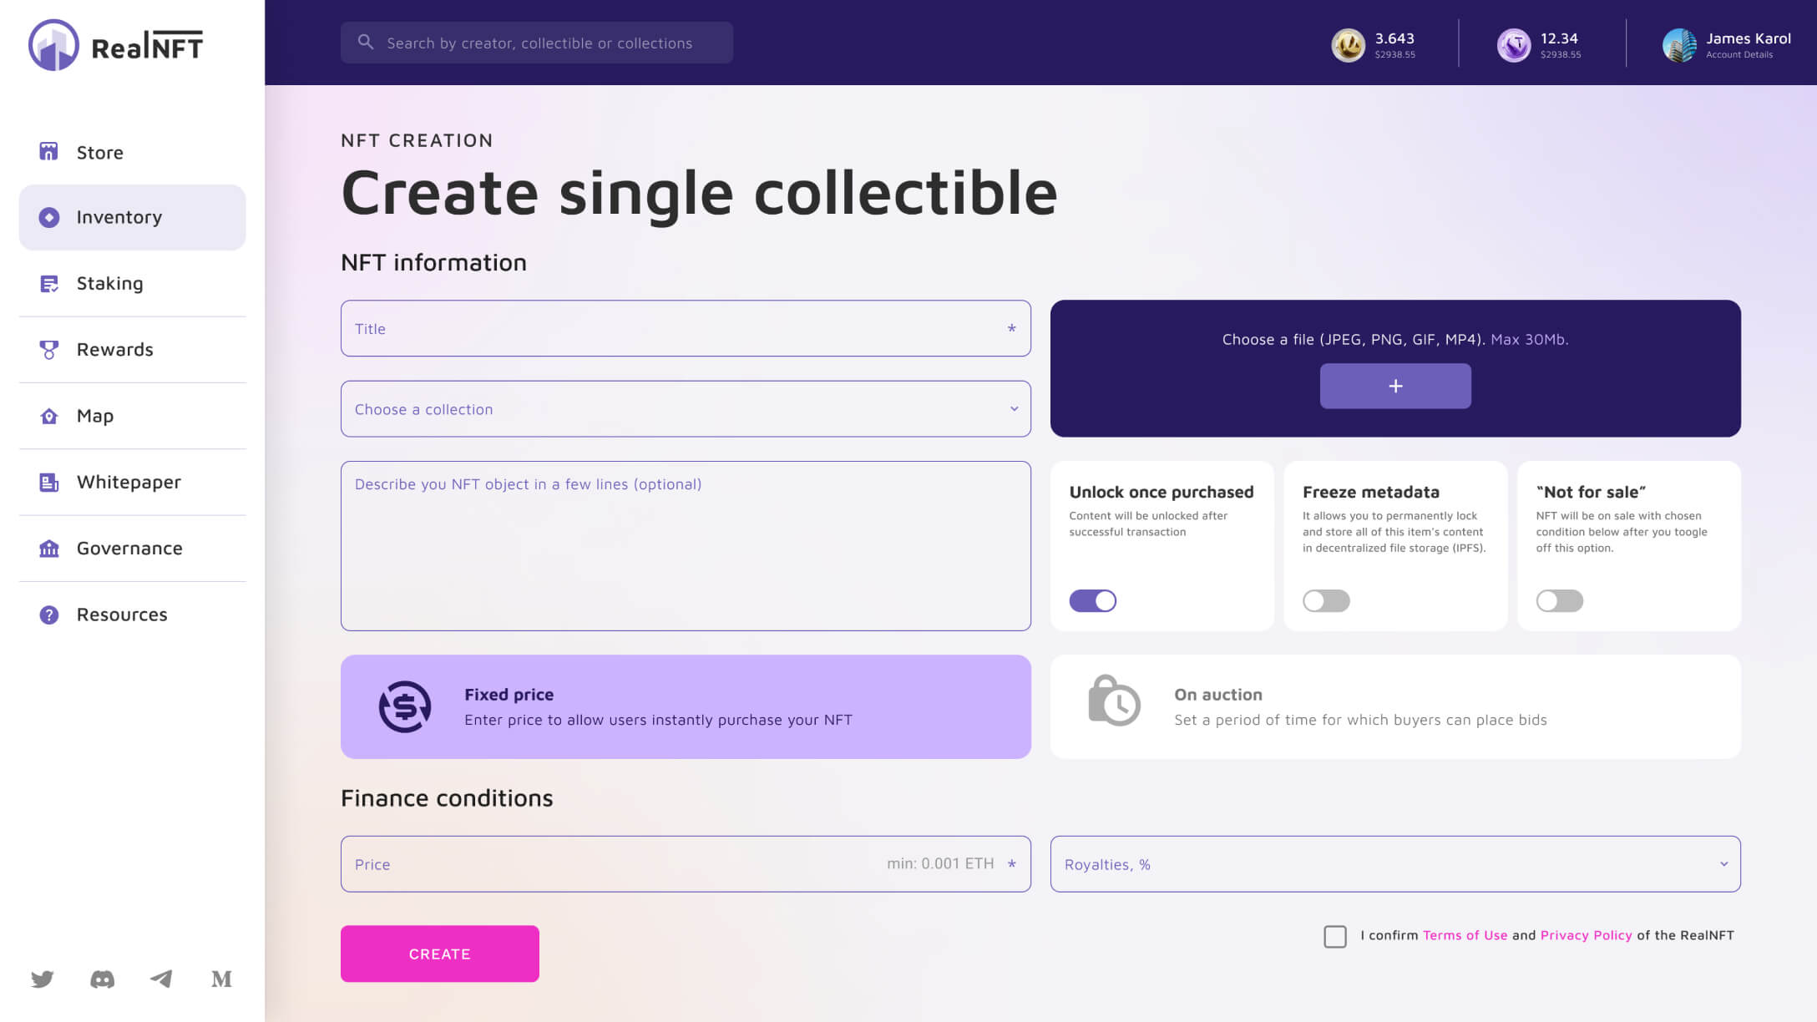Click the purple token balance icon
This screenshot has width=1817, height=1022.
[x=1513, y=45]
